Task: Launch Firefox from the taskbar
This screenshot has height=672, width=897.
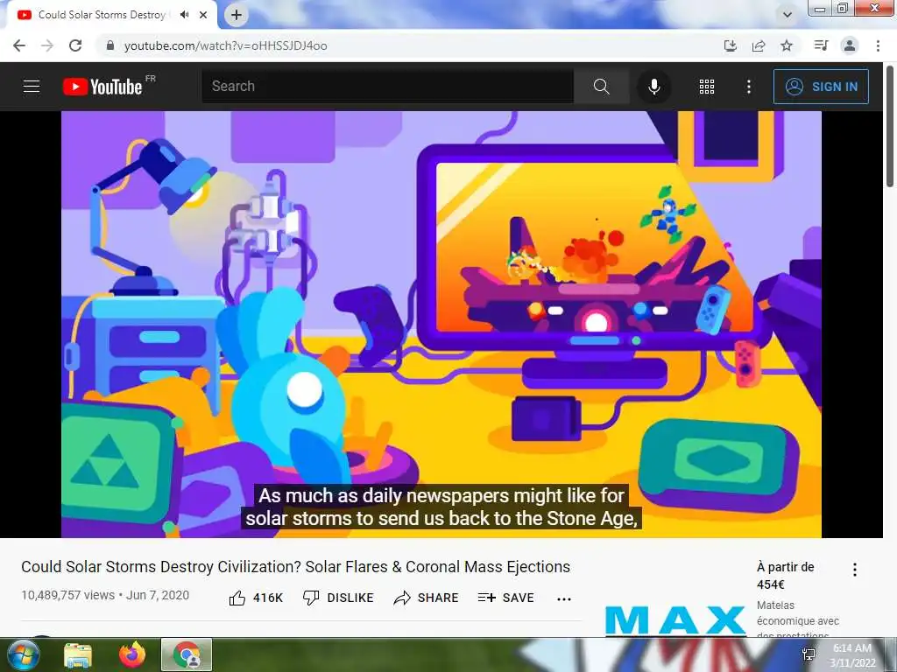Action: (132, 654)
